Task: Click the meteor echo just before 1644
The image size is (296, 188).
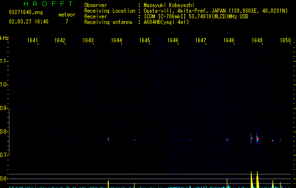Action: (x=108, y=139)
